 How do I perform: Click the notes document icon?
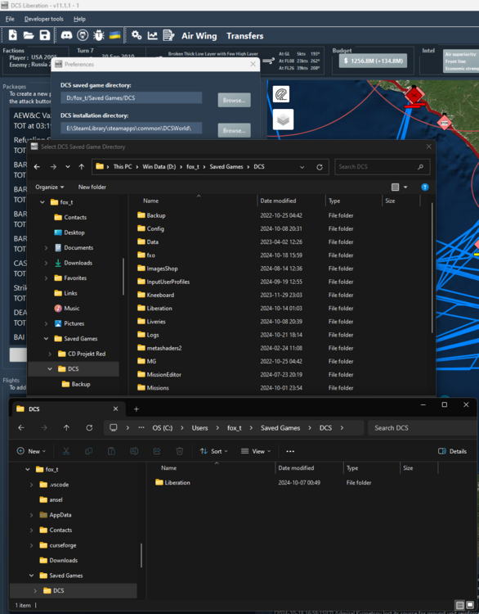click(x=168, y=36)
